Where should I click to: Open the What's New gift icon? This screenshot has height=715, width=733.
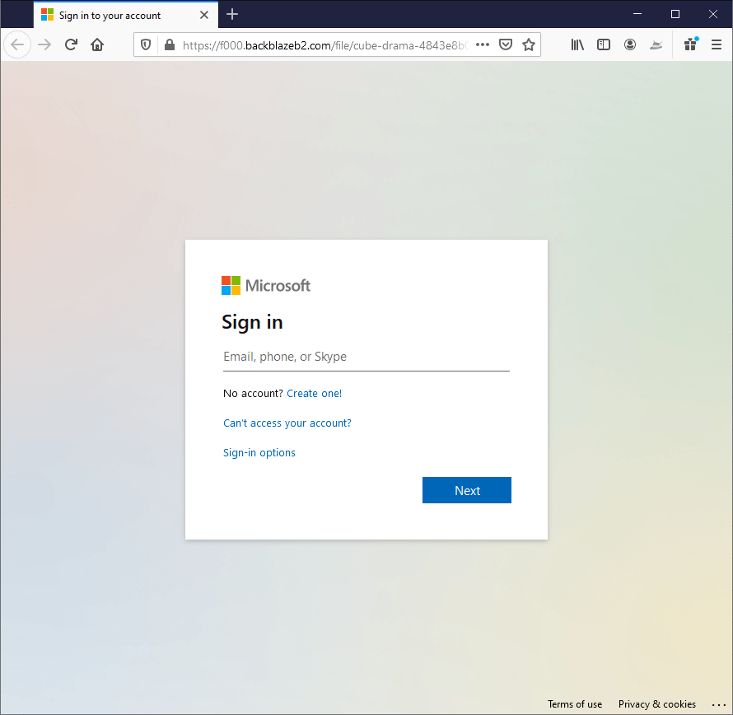(x=690, y=44)
